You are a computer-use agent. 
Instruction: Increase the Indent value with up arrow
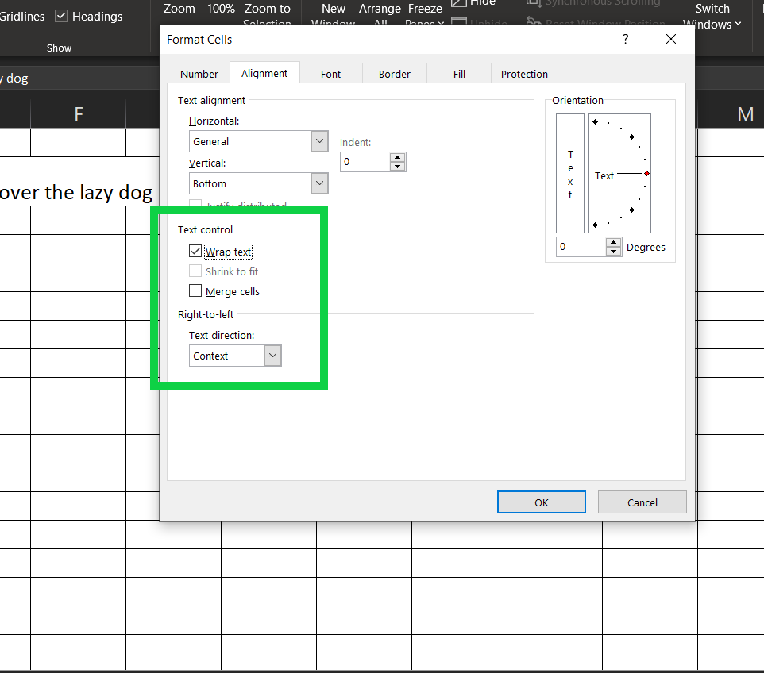(x=398, y=157)
